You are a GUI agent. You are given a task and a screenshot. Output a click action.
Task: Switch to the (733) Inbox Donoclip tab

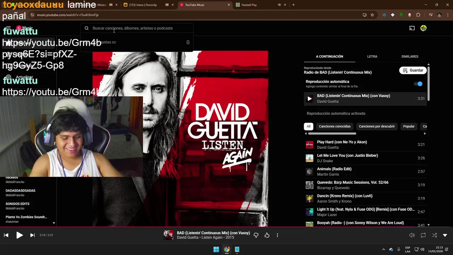coord(148,5)
